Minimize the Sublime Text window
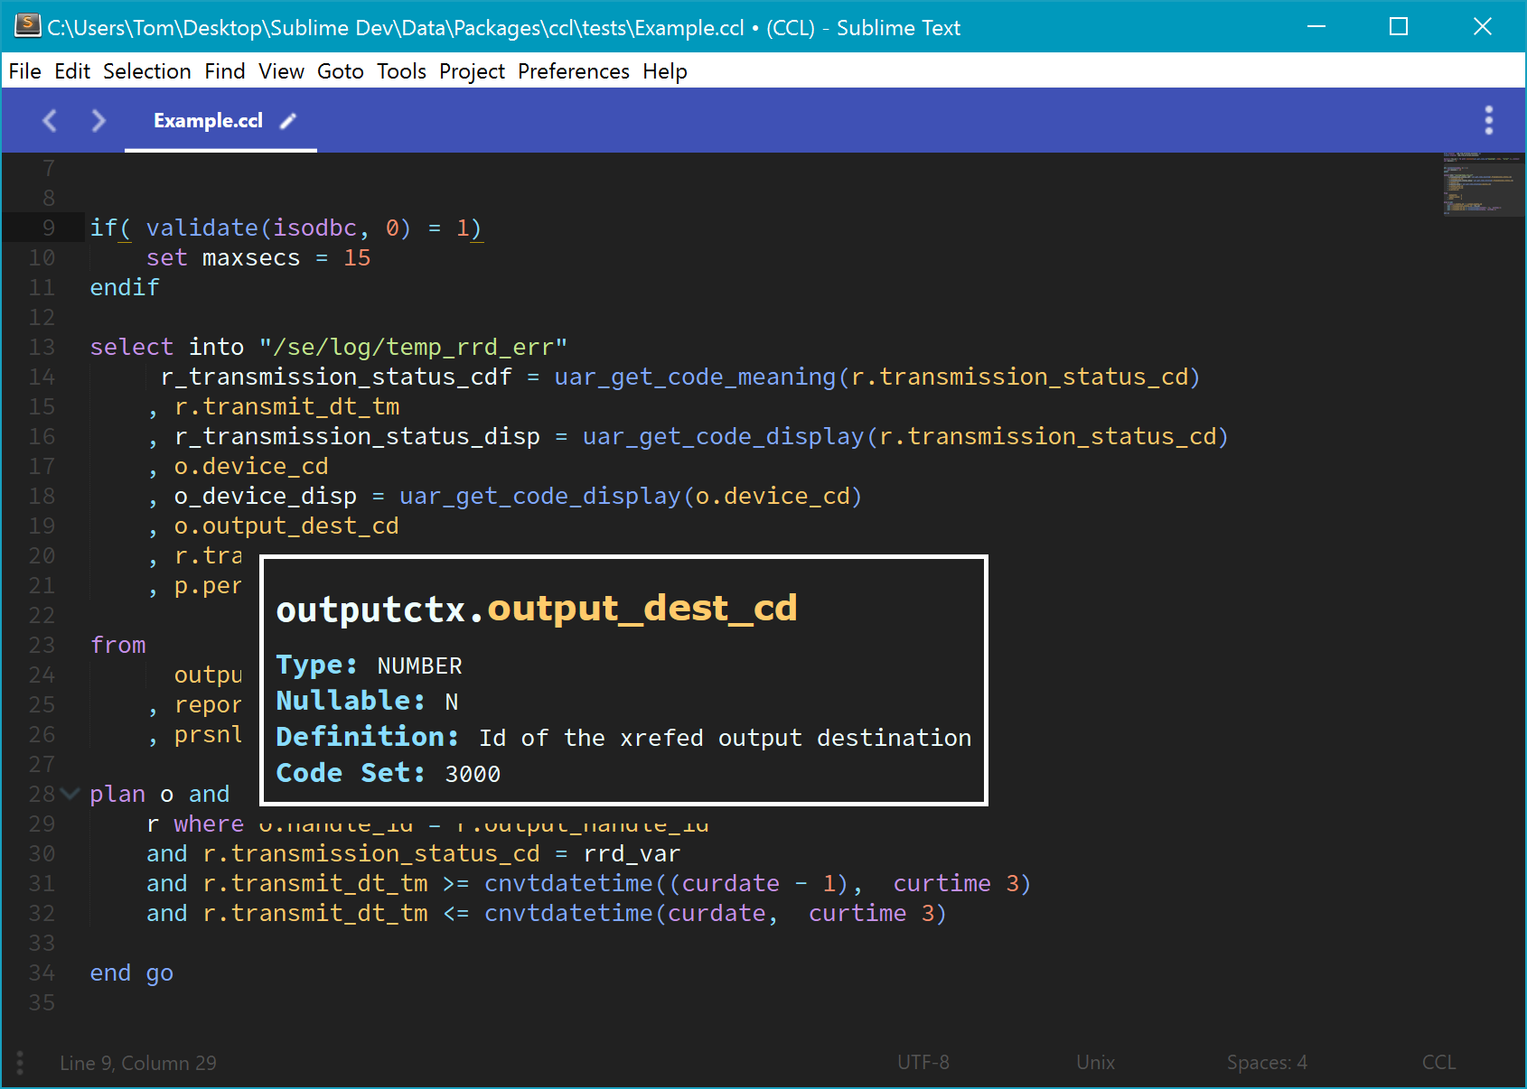The height and width of the screenshot is (1089, 1527). [1316, 26]
